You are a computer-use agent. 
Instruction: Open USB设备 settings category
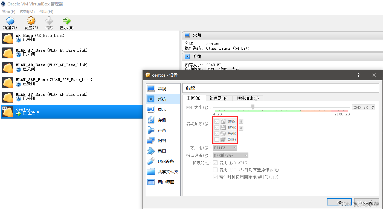163,161
